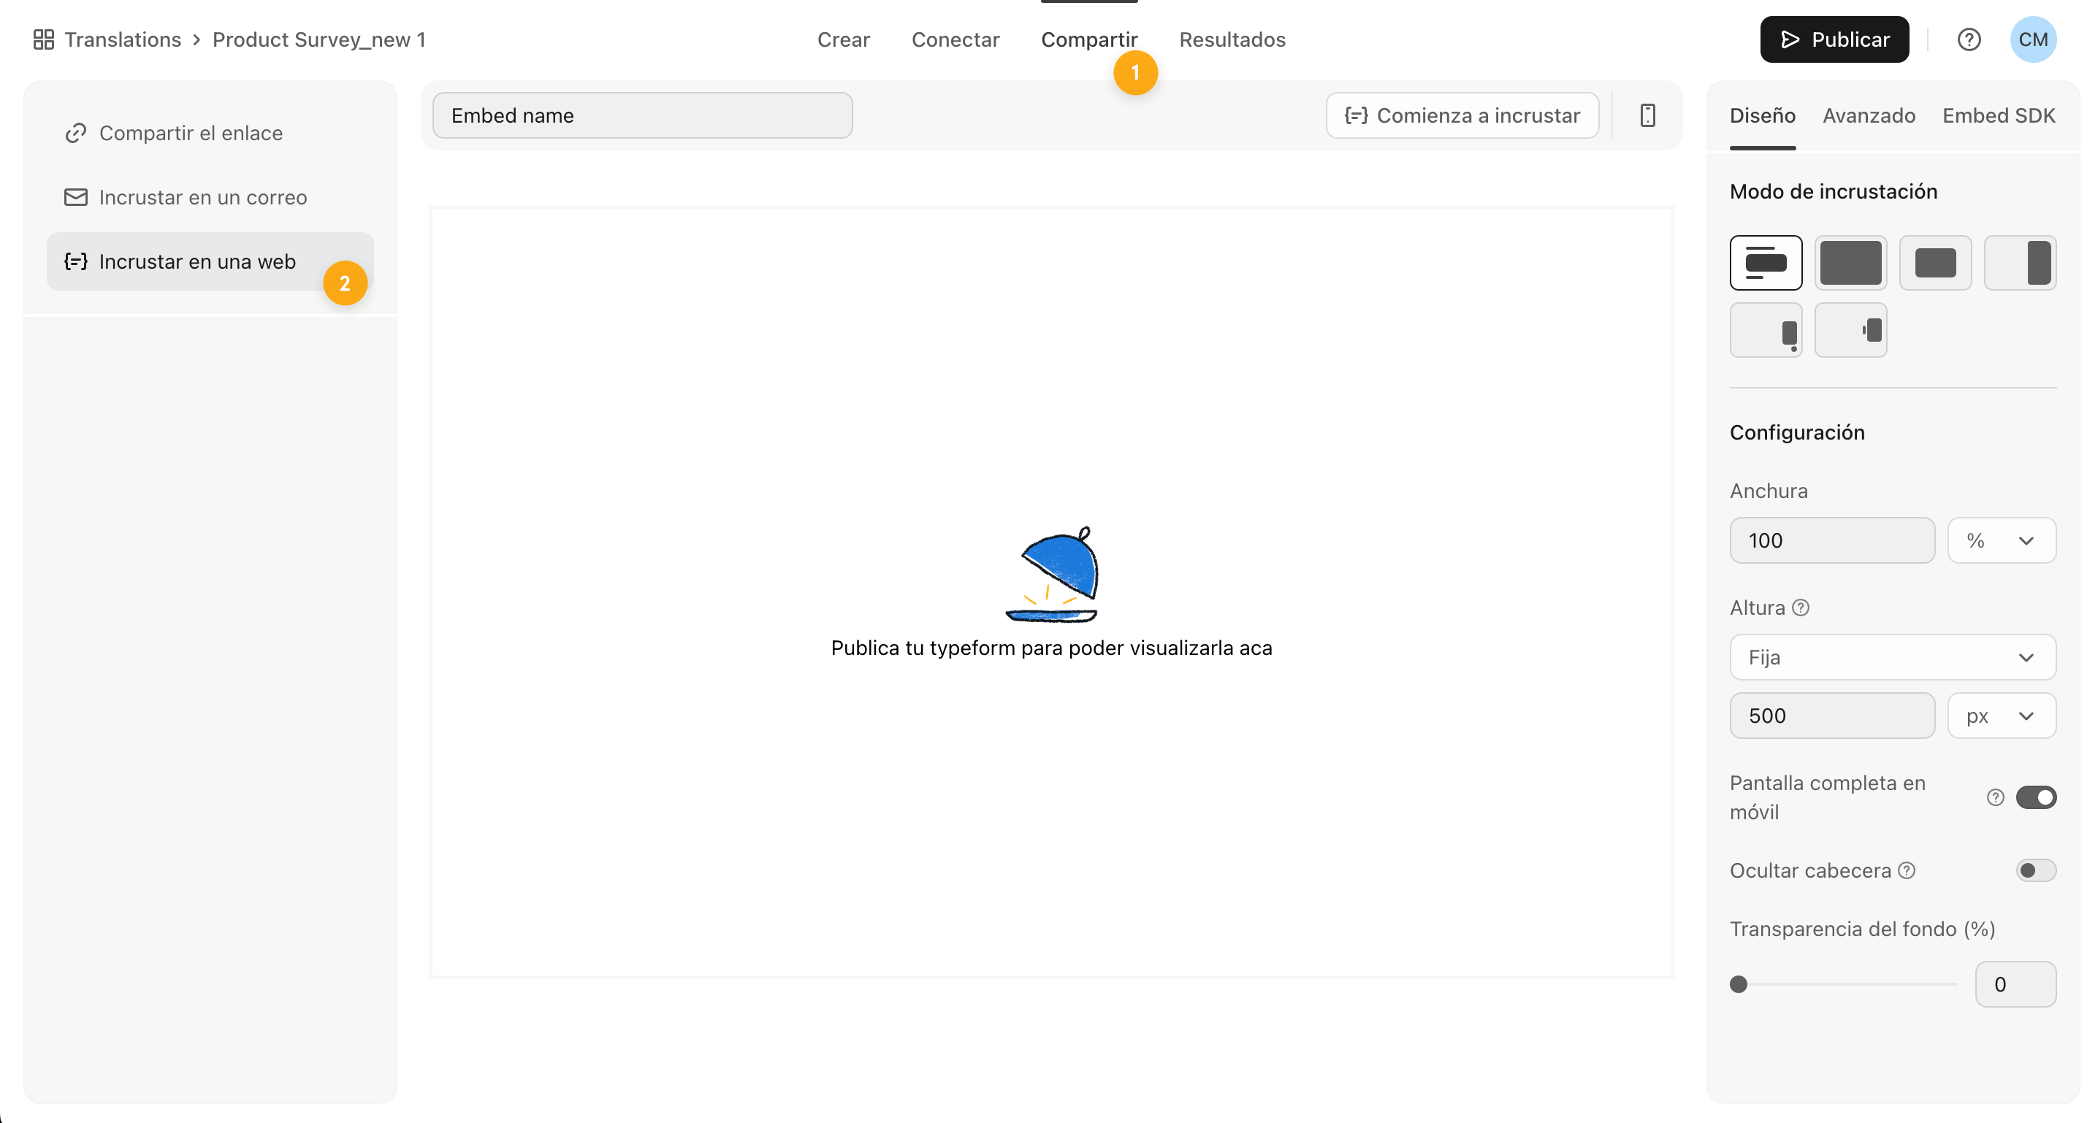
Task: Click the Anchura value field
Action: tap(1831, 540)
